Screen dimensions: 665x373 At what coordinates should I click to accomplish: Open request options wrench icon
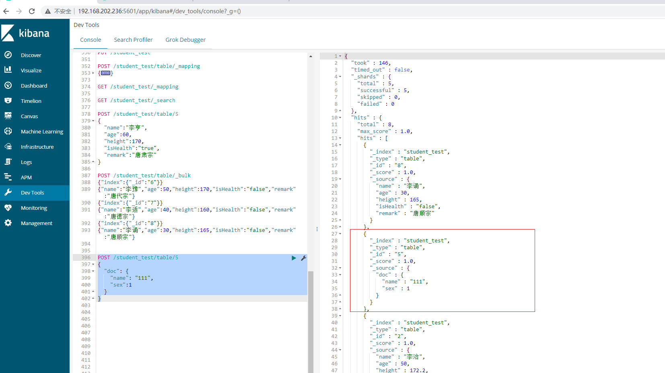[x=304, y=258]
